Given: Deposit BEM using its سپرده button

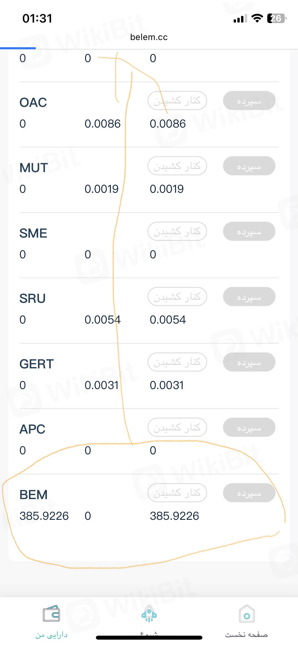Looking at the screenshot, I should tap(249, 493).
